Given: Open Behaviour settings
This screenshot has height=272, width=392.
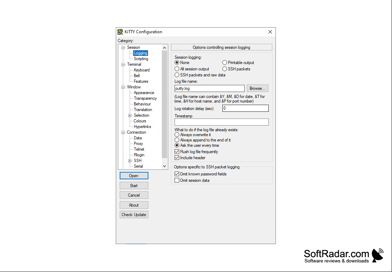Looking at the screenshot, I should pos(142,104).
